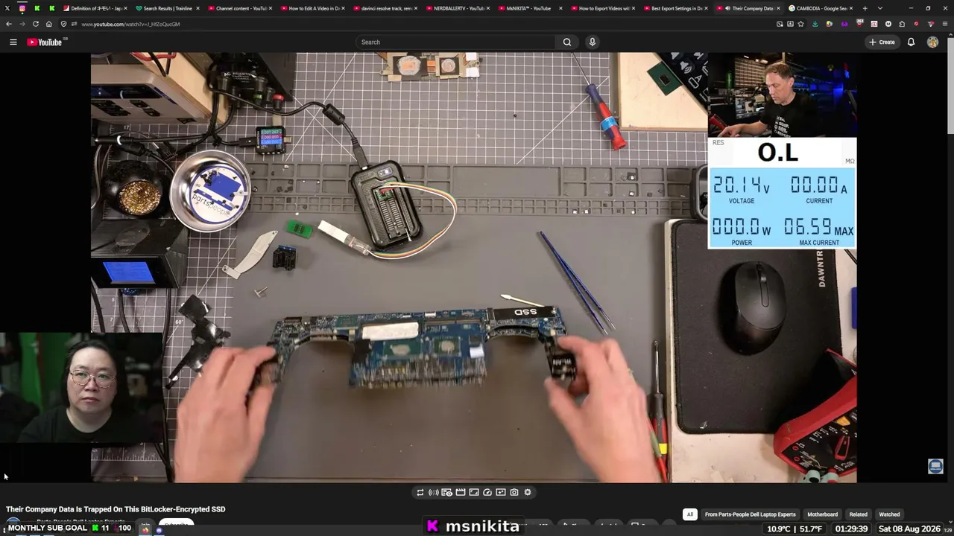Image resolution: width=954 pixels, height=536 pixels.
Task: Click the video title about BitLocker-Encrypted SSD
Action: [x=116, y=509]
